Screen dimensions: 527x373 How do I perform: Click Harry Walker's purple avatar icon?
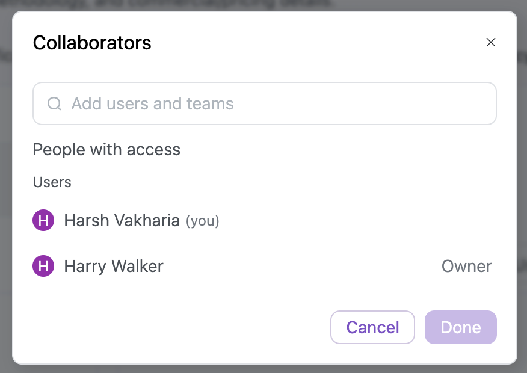pyautogui.click(x=43, y=266)
